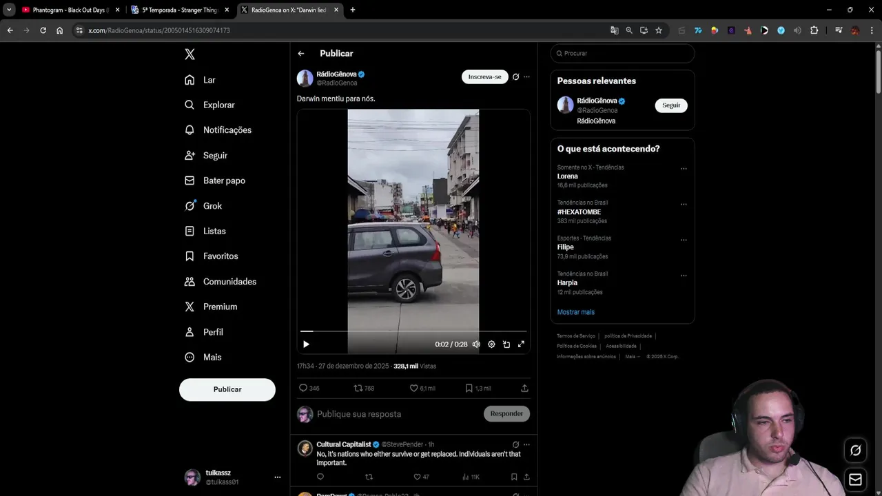Open the Comunidades sidebar icon
Viewport: 882px width, 496px height.
[x=189, y=282]
